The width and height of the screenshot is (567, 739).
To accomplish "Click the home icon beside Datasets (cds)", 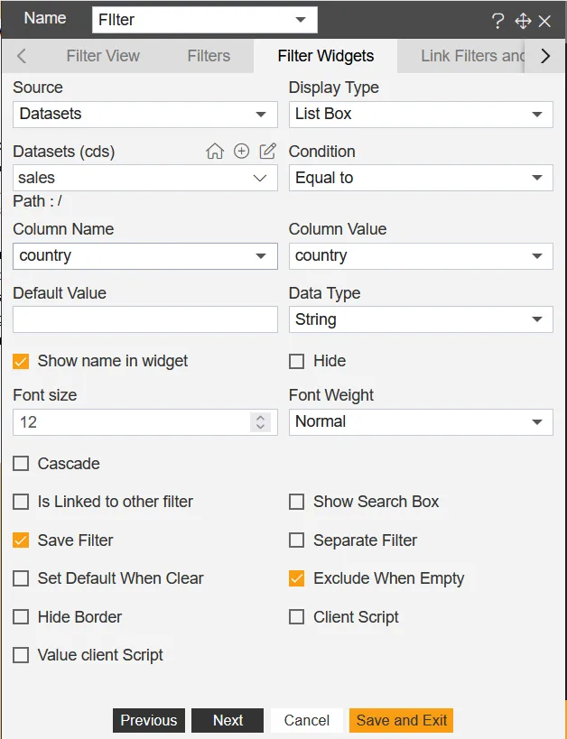I will [215, 152].
